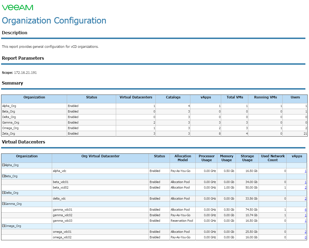Select the omega_vdc02 datacenter name
This screenshot has height=248, width=309.
tap(62, 237)
